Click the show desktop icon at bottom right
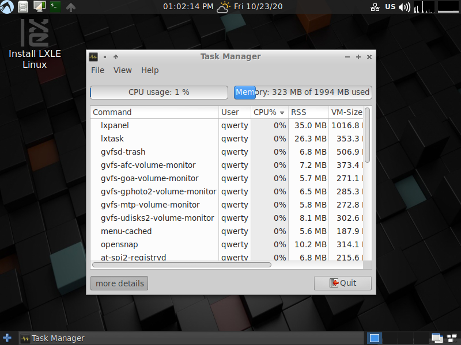 452,338
